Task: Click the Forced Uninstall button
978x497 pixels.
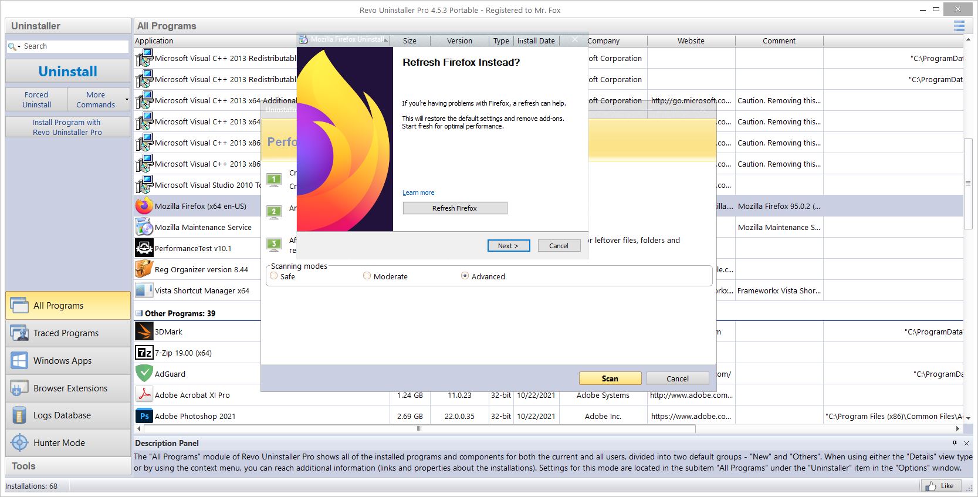Action: click(x=36, y=99)
